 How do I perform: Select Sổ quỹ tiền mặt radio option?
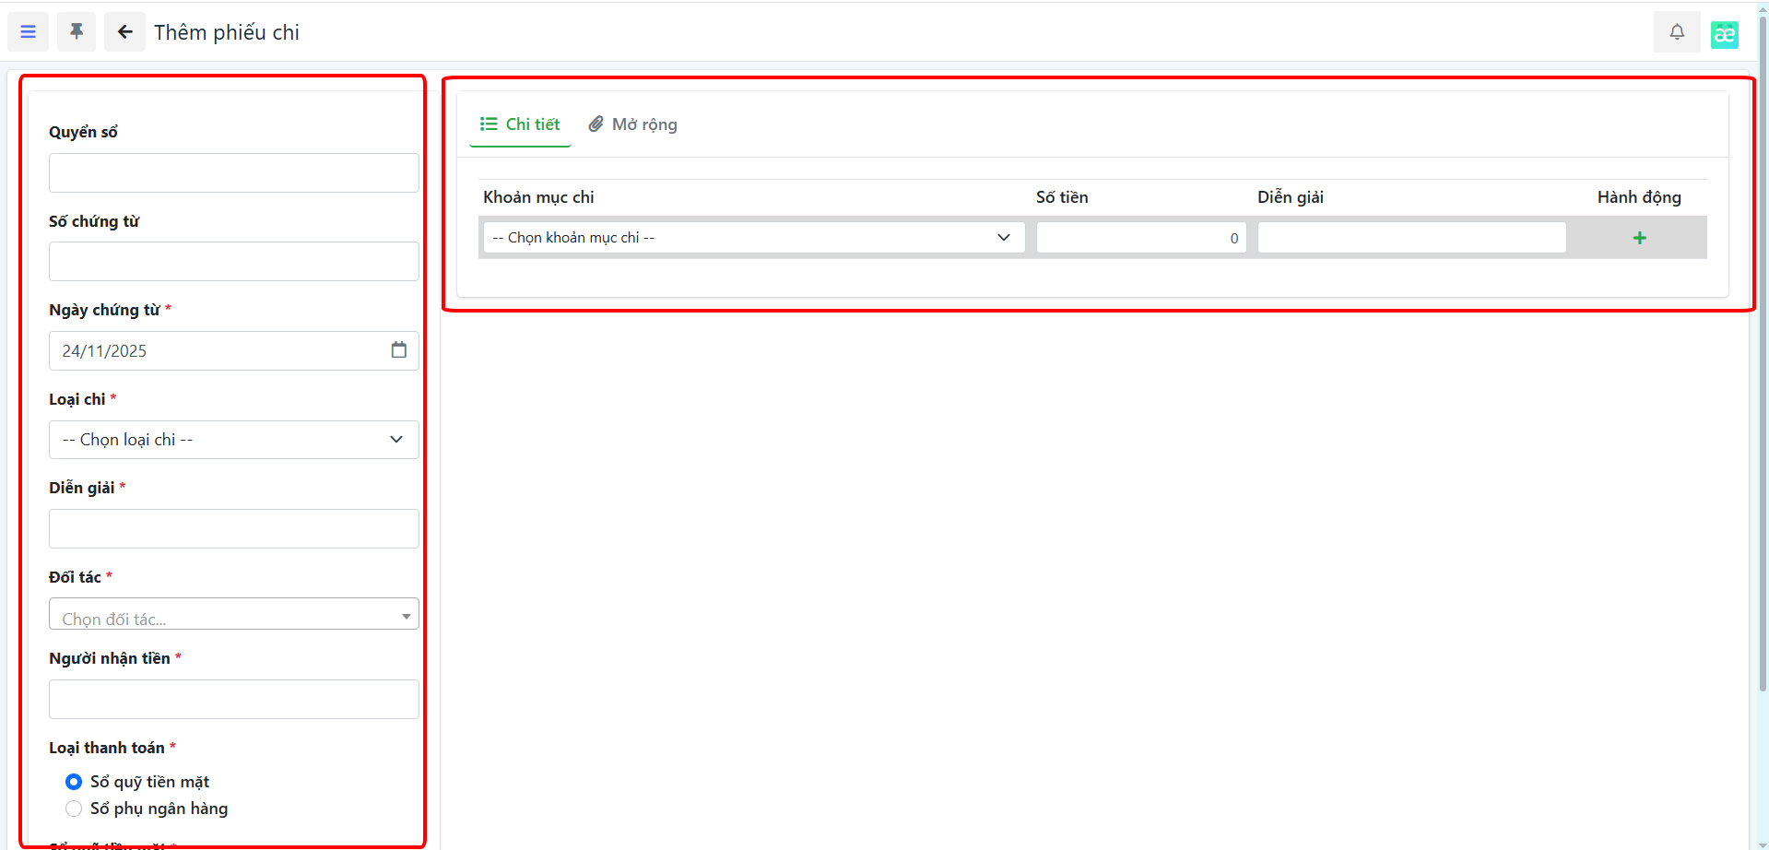(74, 782)
